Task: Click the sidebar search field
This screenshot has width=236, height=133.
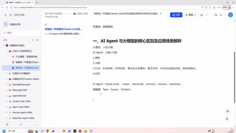Action: 21,33
